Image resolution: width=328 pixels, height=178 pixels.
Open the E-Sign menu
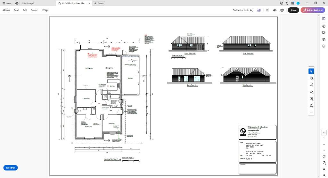click(45, 10)
